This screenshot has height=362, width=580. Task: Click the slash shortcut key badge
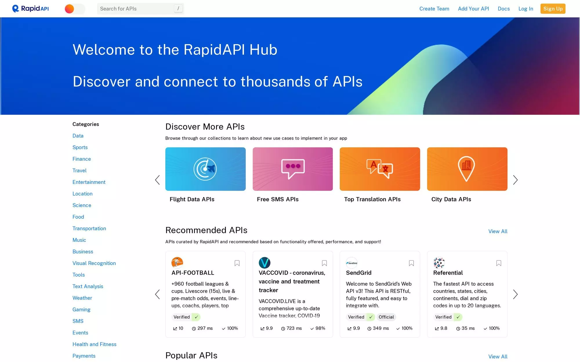click(178, 9)
